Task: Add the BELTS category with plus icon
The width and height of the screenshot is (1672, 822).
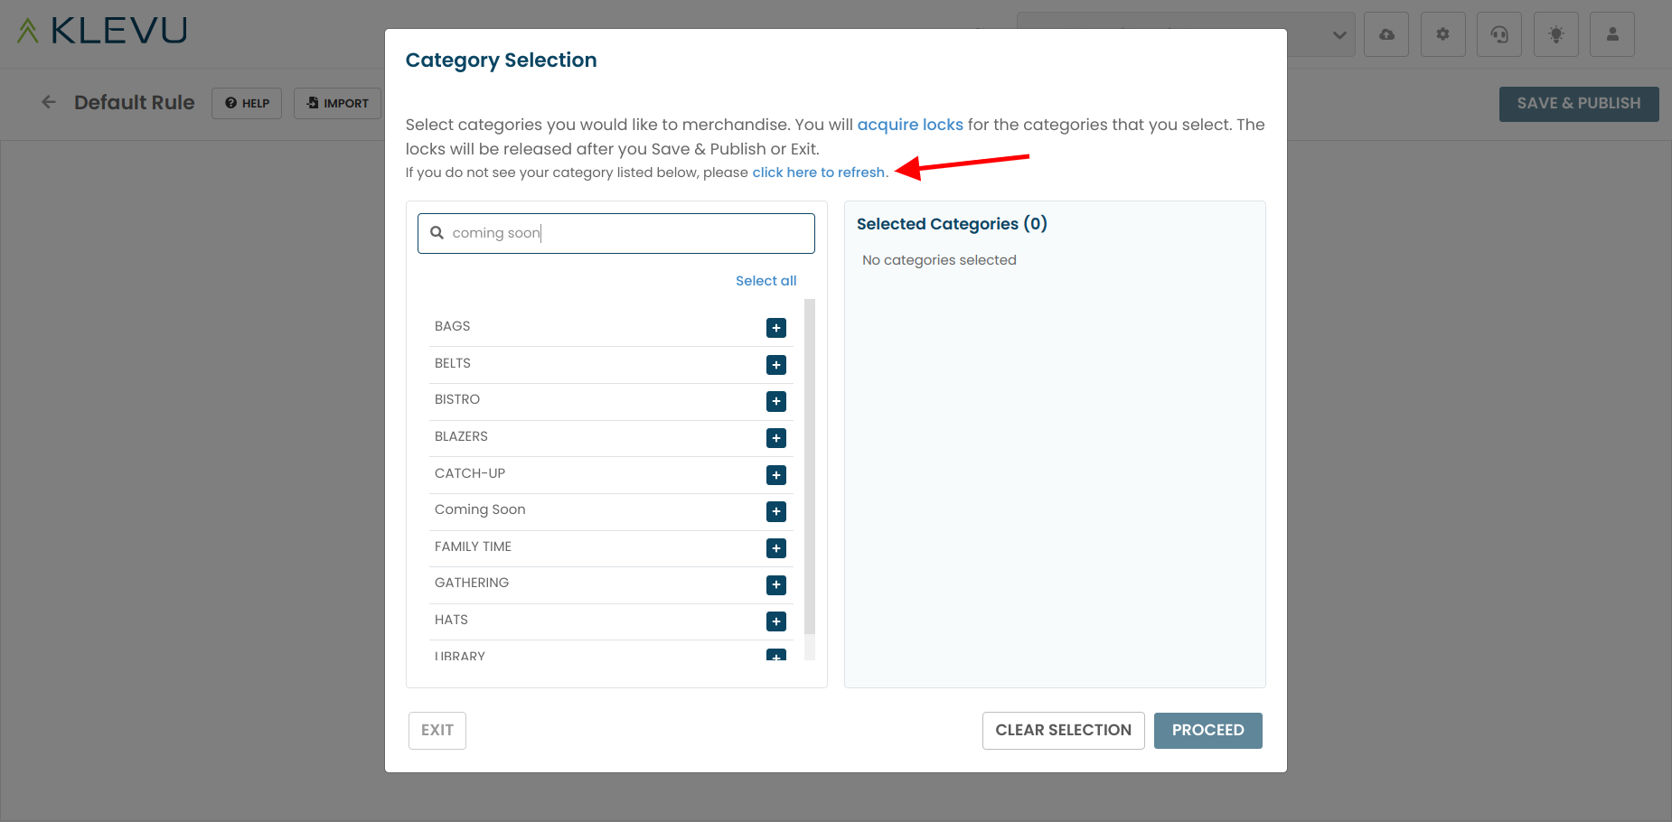Action: [x=775, y=365]
